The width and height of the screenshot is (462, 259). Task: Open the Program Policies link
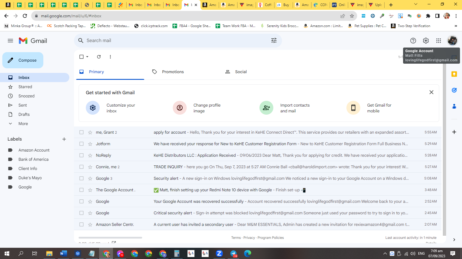pos(271,238)
